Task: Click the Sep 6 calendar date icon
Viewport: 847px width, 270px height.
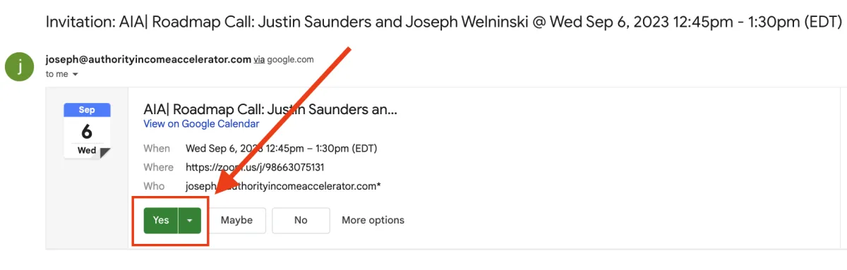Action: [x=87, y=131]
